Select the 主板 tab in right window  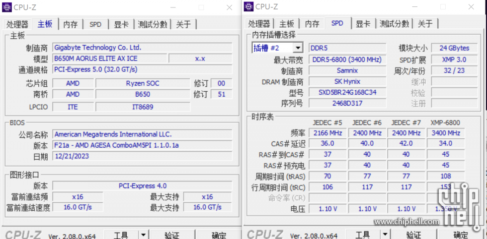pos(286,23)
